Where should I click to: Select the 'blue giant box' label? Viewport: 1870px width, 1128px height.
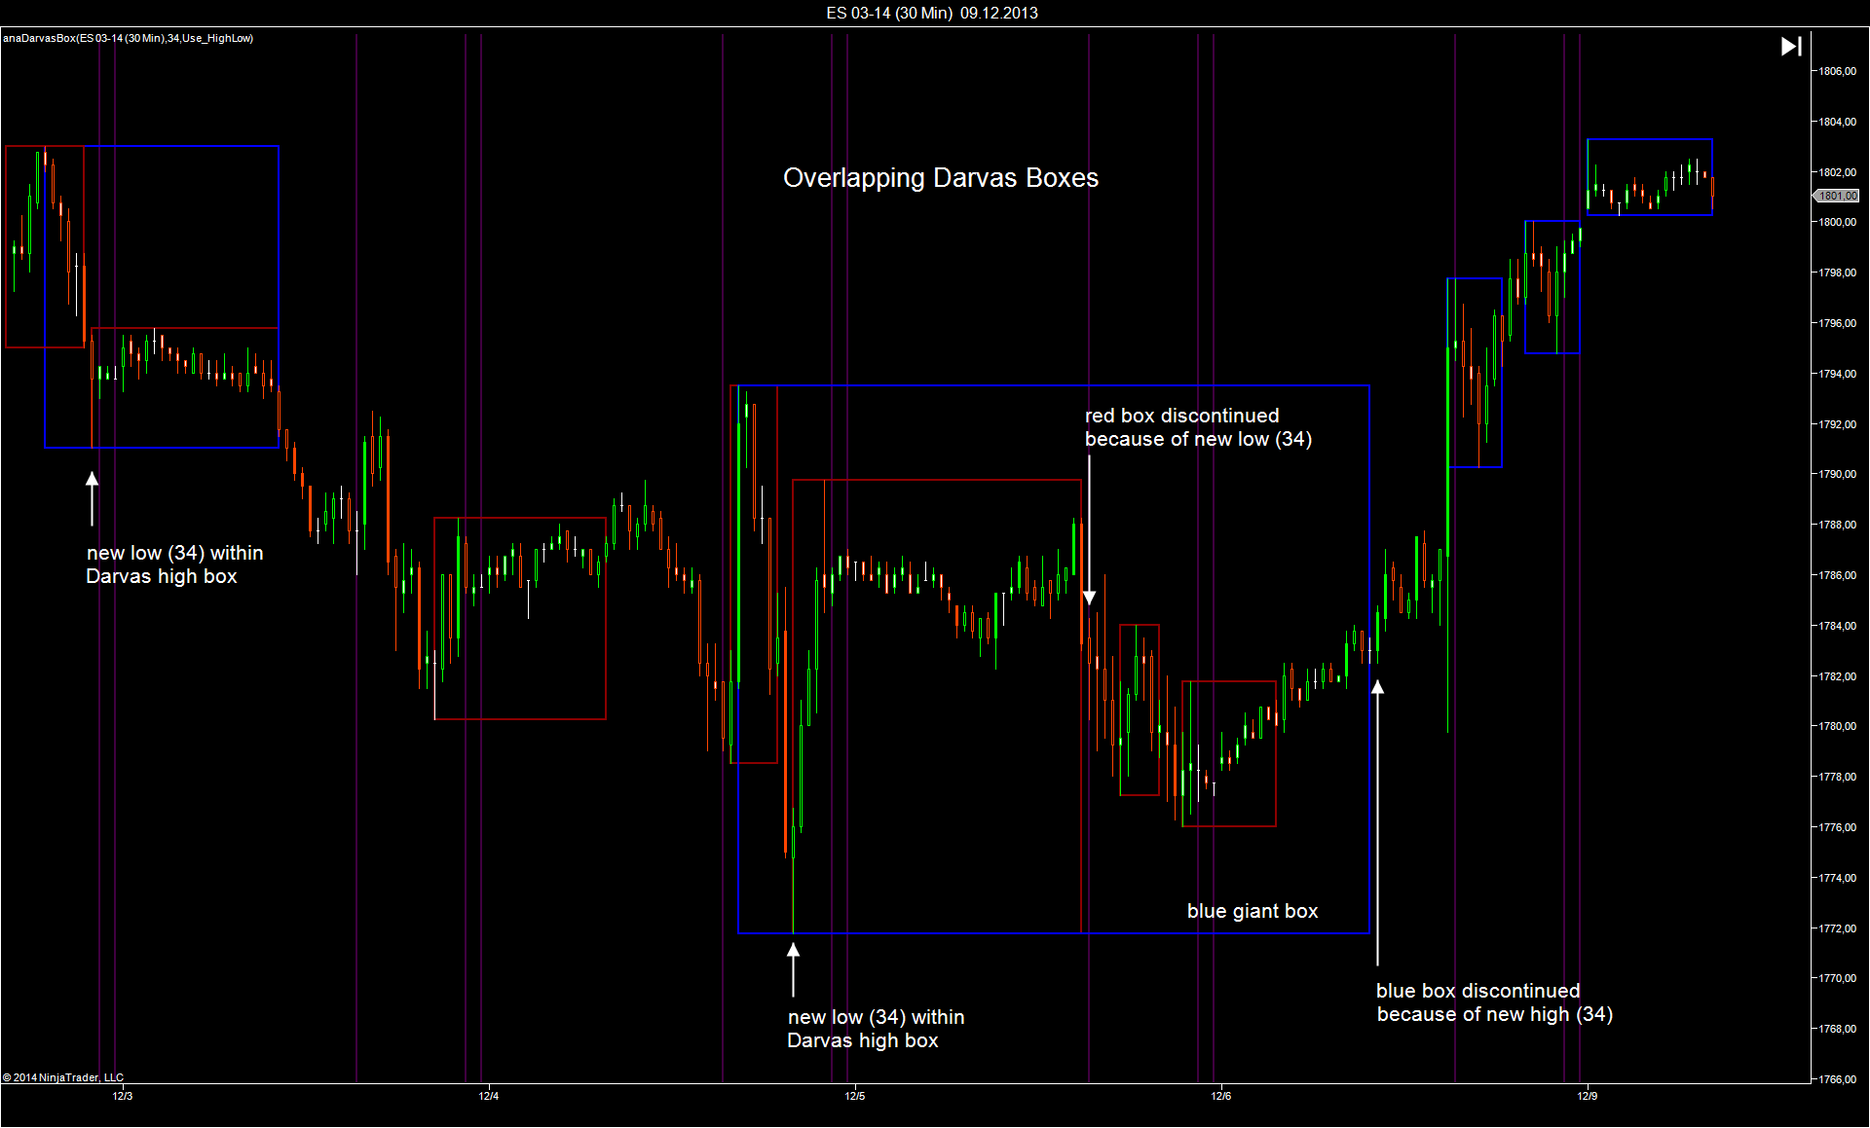pyautogui.click(x=1252, y=911)
